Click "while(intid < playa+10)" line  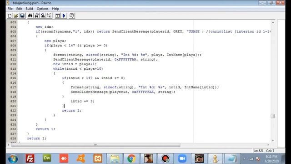coord(78,69)
